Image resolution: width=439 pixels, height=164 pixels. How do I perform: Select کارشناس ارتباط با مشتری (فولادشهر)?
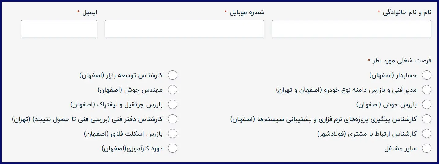tap(426, 134)
